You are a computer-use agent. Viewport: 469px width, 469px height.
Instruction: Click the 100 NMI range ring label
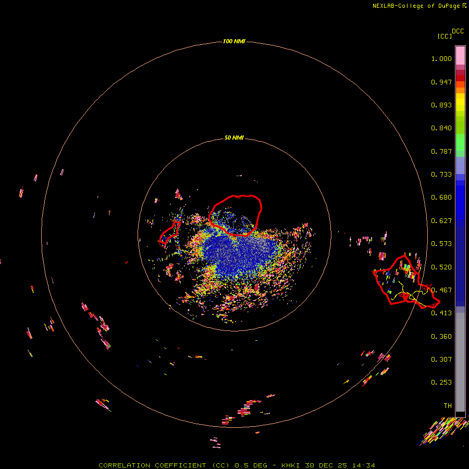(x=234, y=41)
